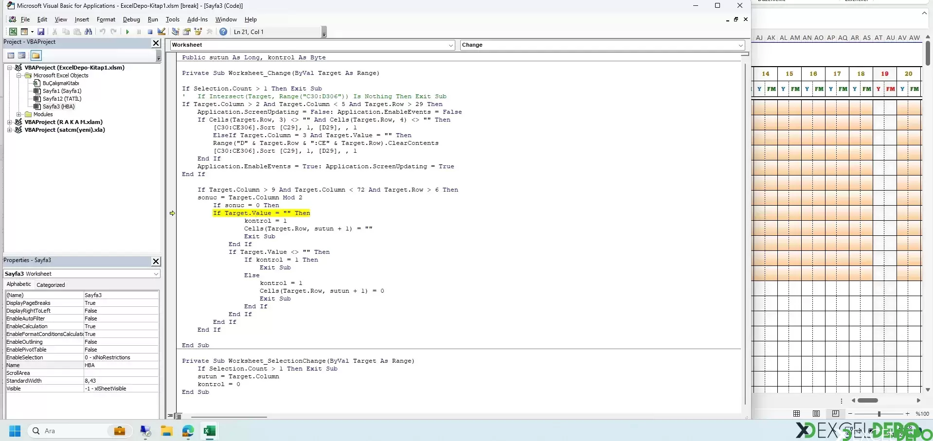
Task: Open Windows Start menu on taskbar
Action: (15, 431)
